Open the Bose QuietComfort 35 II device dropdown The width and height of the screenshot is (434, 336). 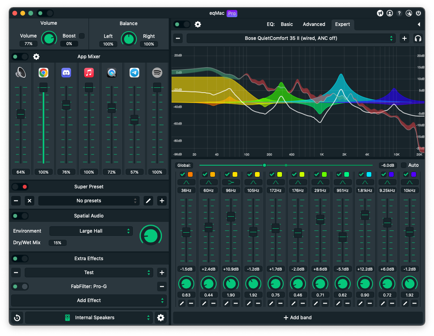291,38
